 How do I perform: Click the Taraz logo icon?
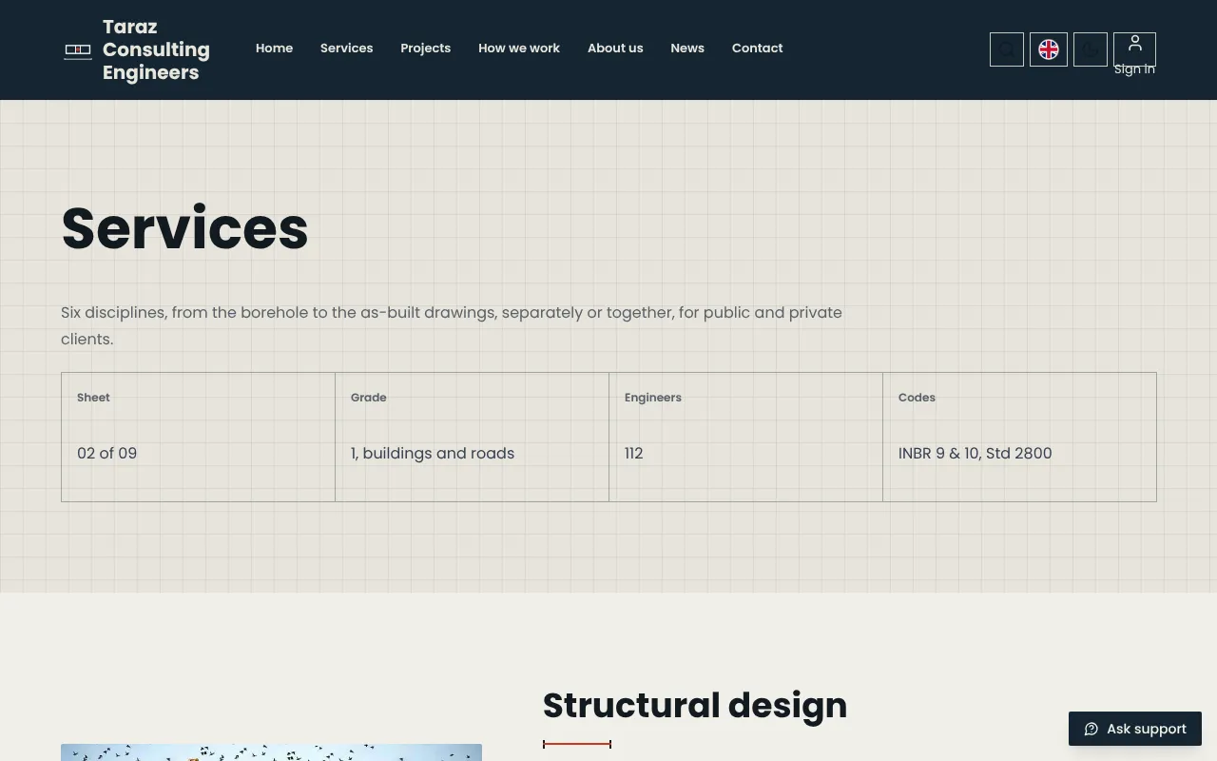pos(78,50)
